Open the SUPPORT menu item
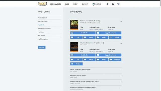The width and height of the screenshot is (161, 91). pos(85,4)
